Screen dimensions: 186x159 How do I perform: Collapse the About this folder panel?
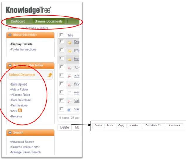click(10, 35)
